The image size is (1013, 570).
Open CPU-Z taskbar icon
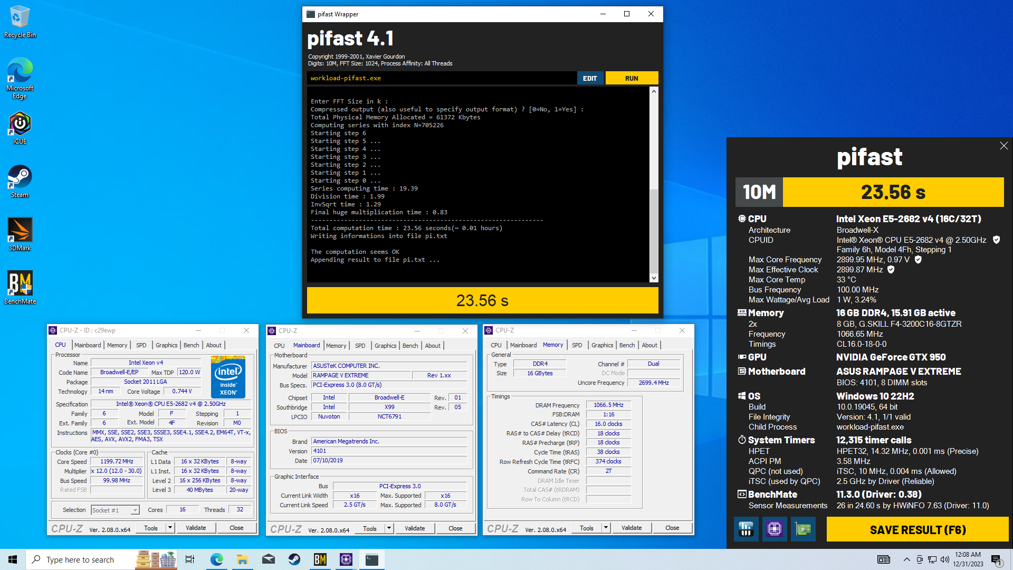346,559
